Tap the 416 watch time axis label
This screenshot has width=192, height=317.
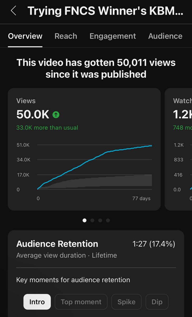pyautogui.click(x=178, y=175)
